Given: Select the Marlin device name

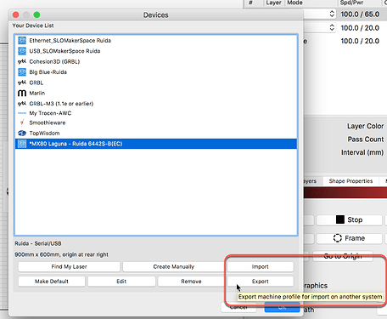Looking at the screenshot, I should 37,93.
